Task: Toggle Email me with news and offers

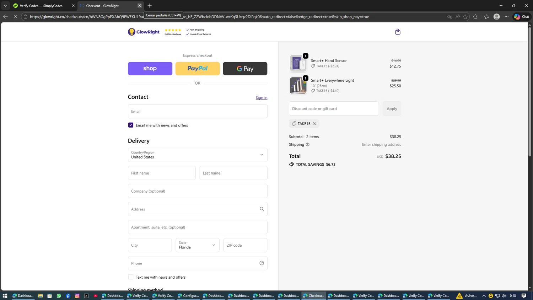Action: (131, 125)
